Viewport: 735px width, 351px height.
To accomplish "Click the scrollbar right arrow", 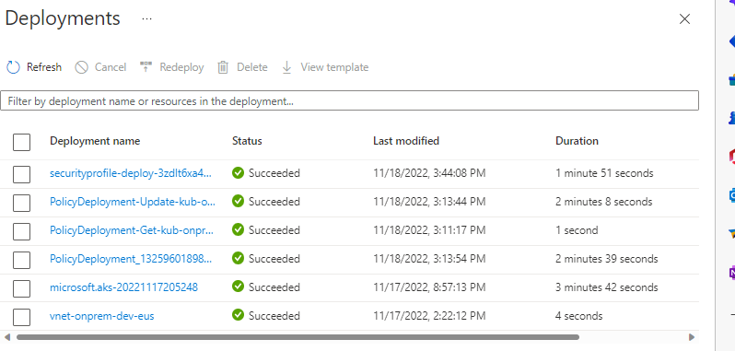I will point(692,337).
